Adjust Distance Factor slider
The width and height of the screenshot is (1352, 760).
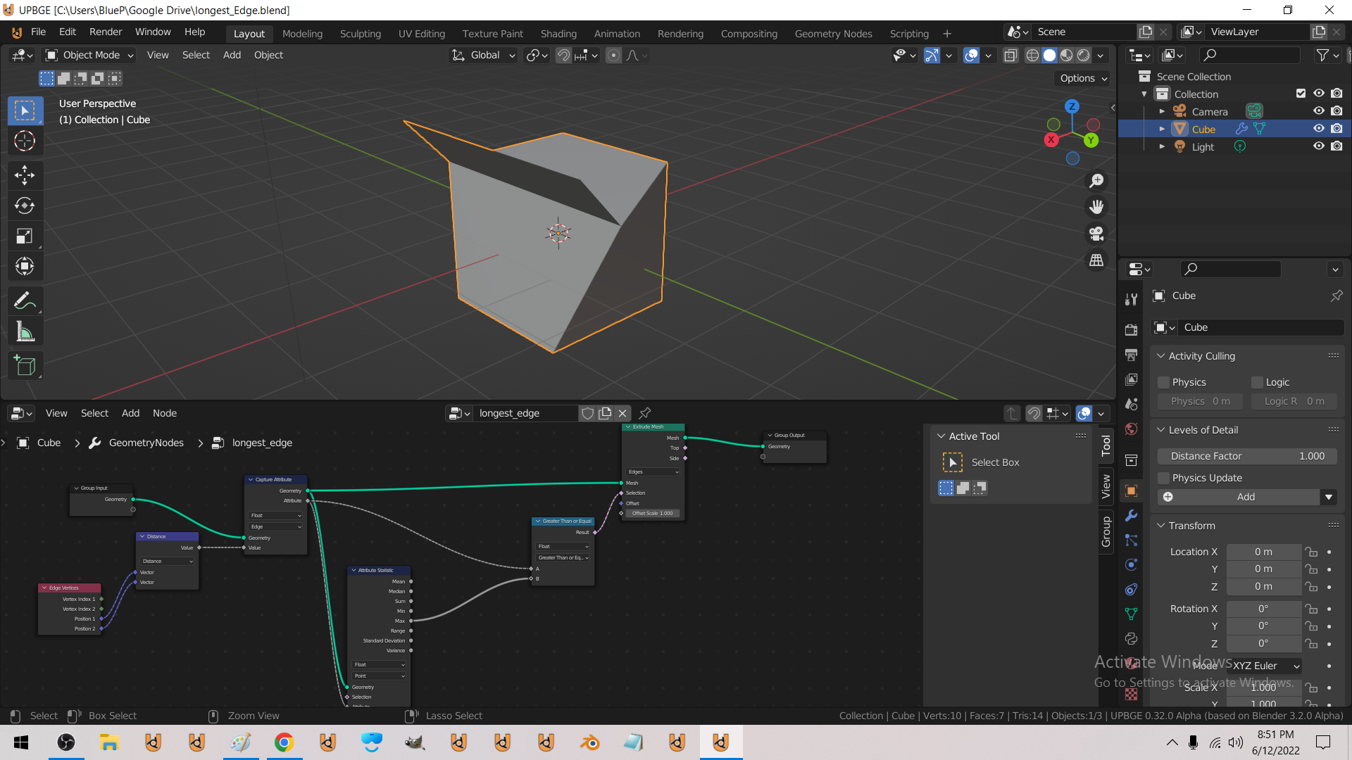(x=1247, y=456)
